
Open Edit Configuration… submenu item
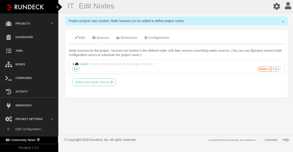29,129
